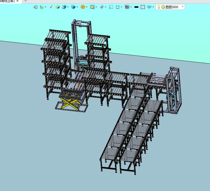
Task: Expand view orientation dropdown arrow
Action: coord(77,7)
